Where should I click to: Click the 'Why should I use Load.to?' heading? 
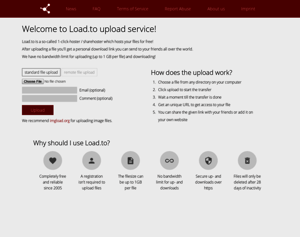point(71,143)
